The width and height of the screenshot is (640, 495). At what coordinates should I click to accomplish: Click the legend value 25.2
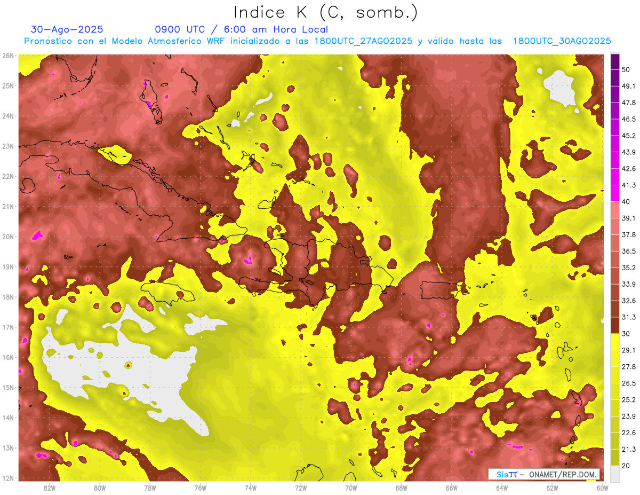[628, 399]
